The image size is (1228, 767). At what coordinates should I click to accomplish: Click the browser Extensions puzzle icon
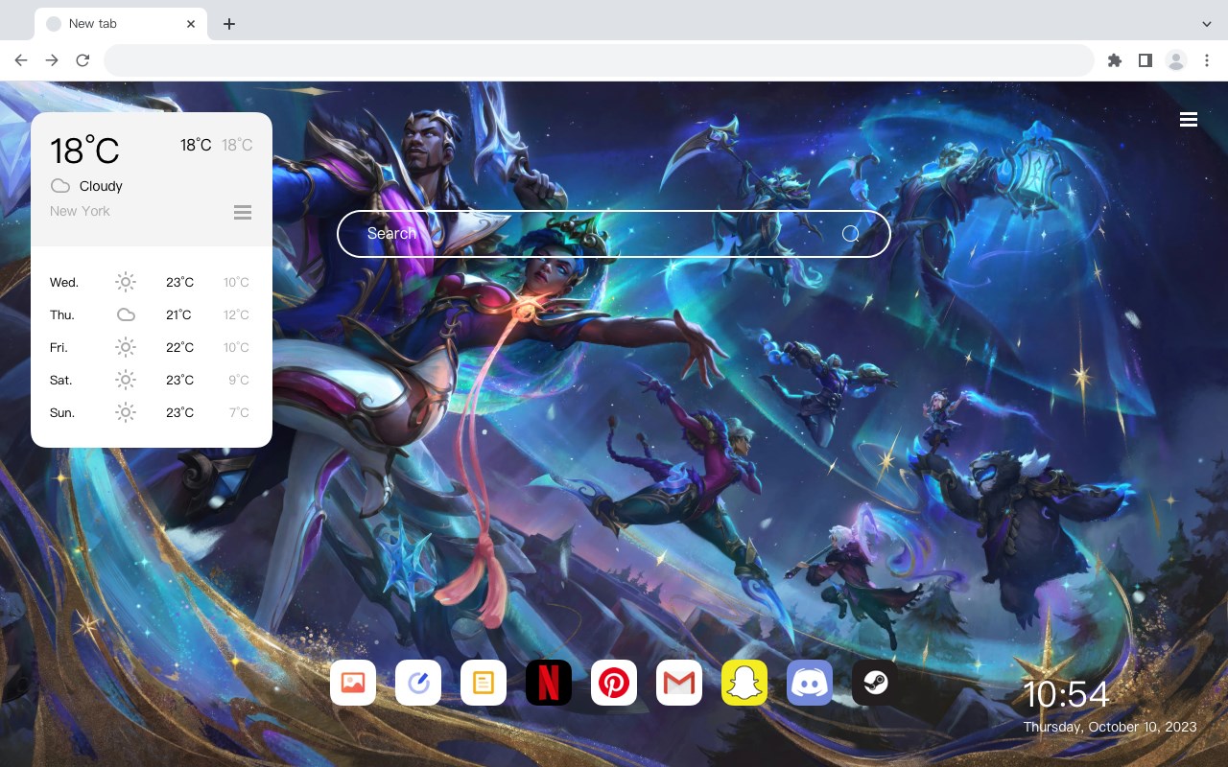(1114, 60)
